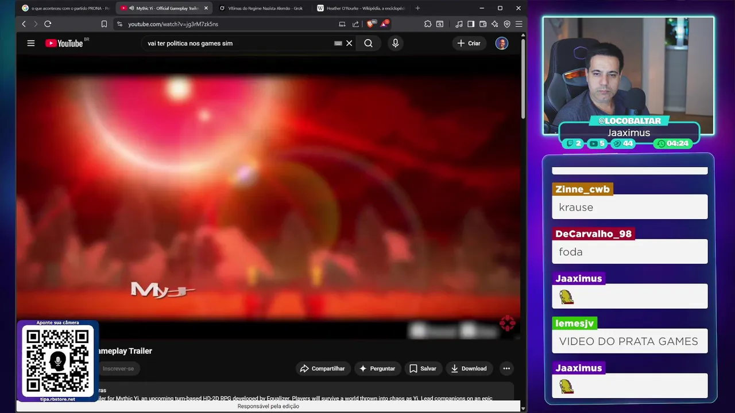
Task: Click the stream timer showing 04:24
Action: coord(673,143)
